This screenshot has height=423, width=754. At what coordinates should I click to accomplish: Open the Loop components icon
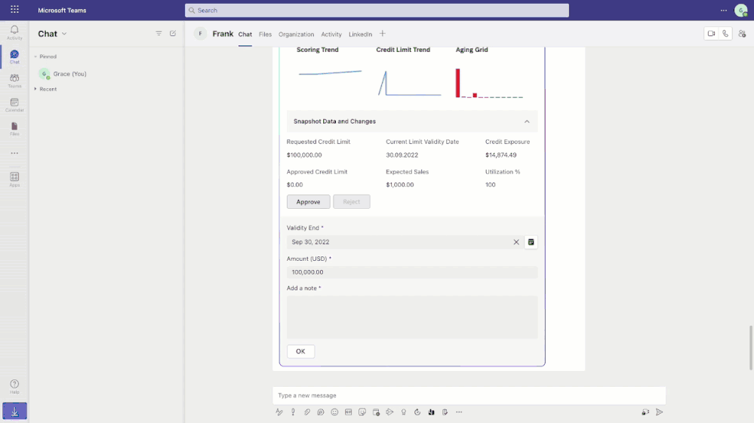(x=321, y=412)
